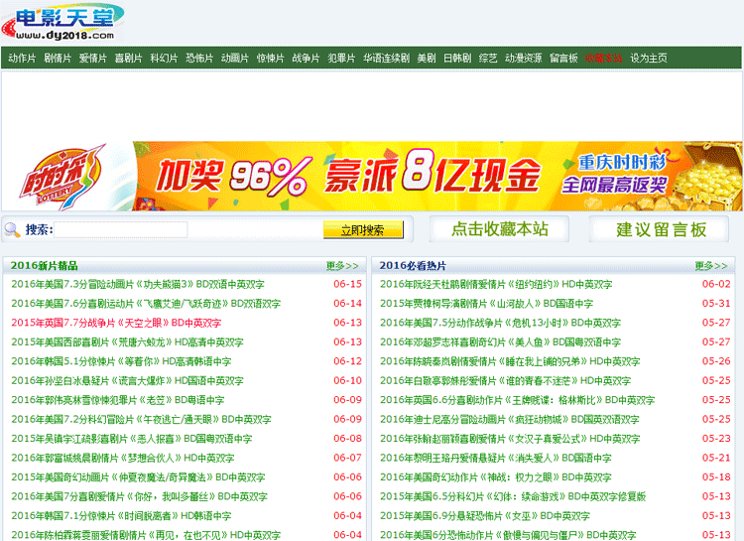Go to 动画片 section
This screenshot has width=744, height=541.
pos(235,58)
